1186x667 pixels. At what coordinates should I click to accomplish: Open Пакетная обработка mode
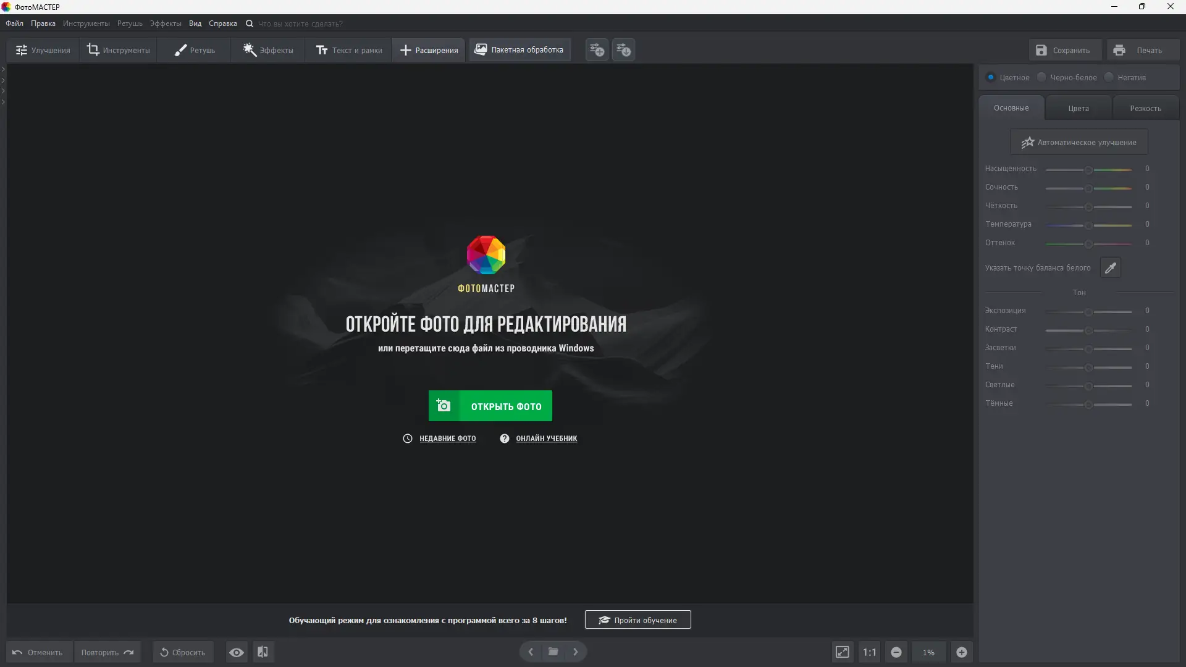point(519,49)
